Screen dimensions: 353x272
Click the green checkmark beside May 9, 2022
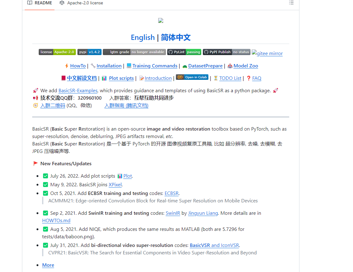click(46, 185)
